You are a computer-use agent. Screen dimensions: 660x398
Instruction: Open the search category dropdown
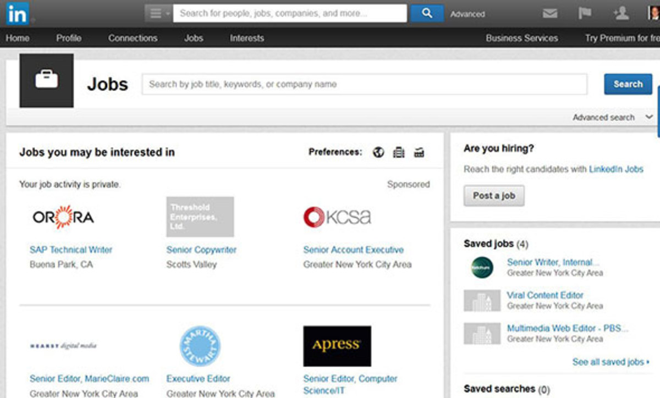pos(158,14)
